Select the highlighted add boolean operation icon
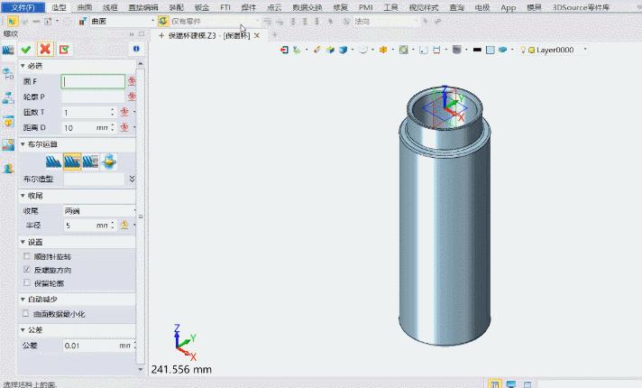 click(72, 162)
